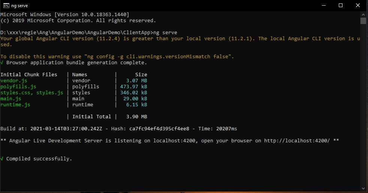This screenshot has height=193, width=368.
Task: Click the command prompt path ending ClientApp>ng serve
Action: tap(89, 33)
